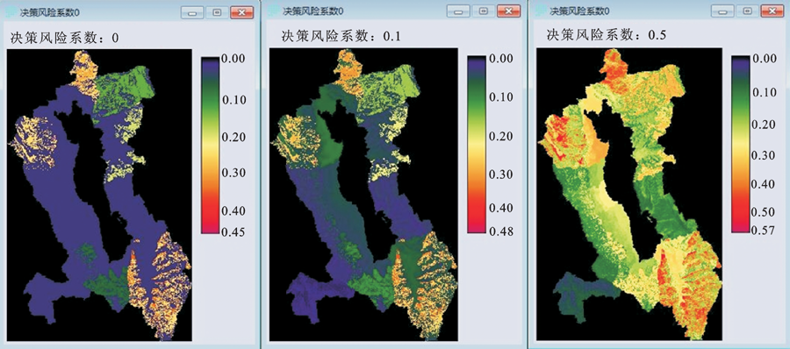Select the risk map with coefficient 0.5
The width and height of the screenshot is (790, 349).
coord(630,195)
